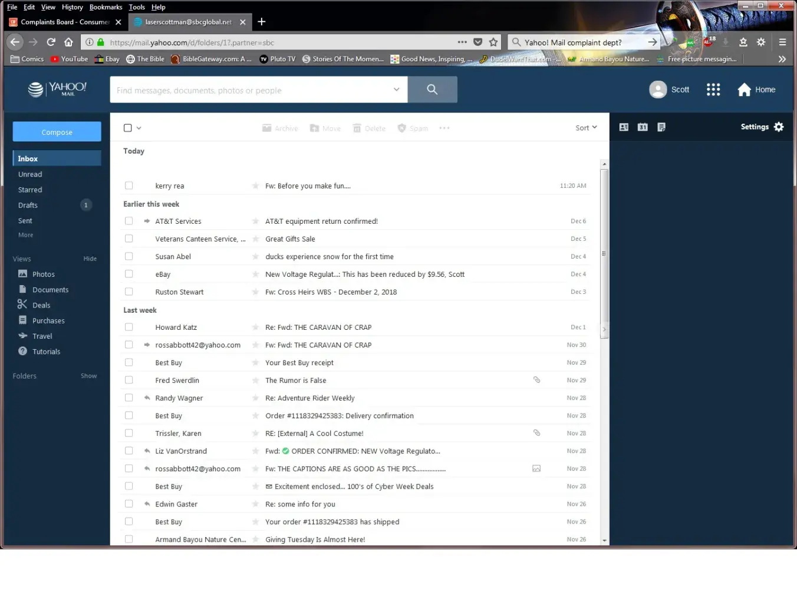Open the Firefox hamburger menu

782,42
